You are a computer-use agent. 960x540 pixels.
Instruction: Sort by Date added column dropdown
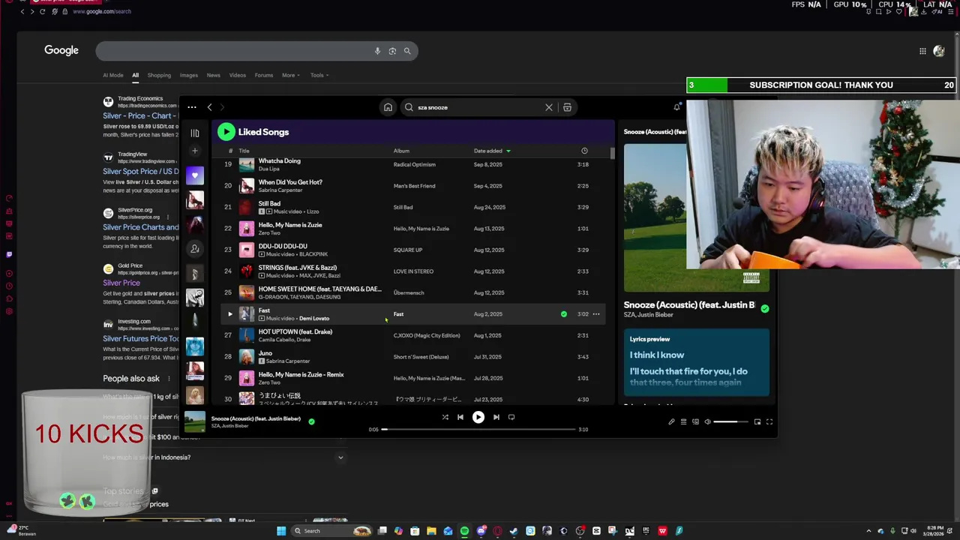(492, 151)
